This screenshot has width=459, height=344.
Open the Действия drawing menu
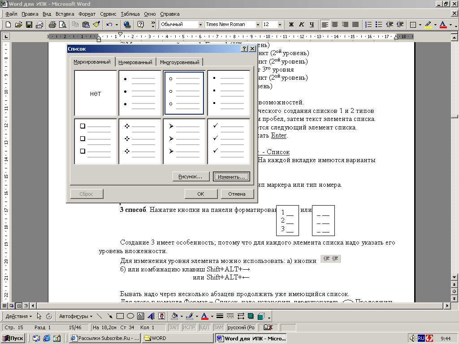(x=19, y=316)
